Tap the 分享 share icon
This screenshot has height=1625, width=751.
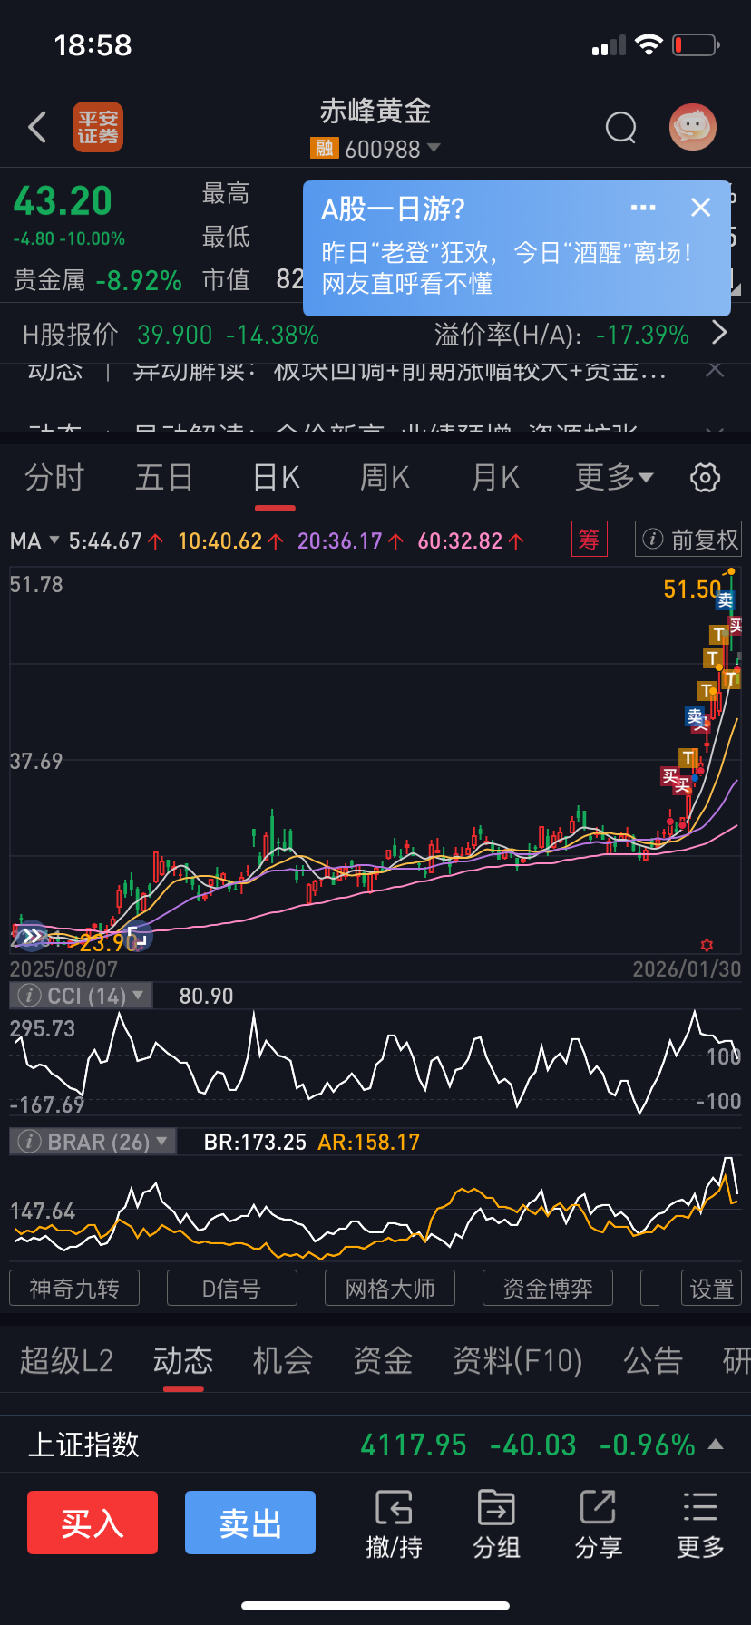tap(599, 1523)
